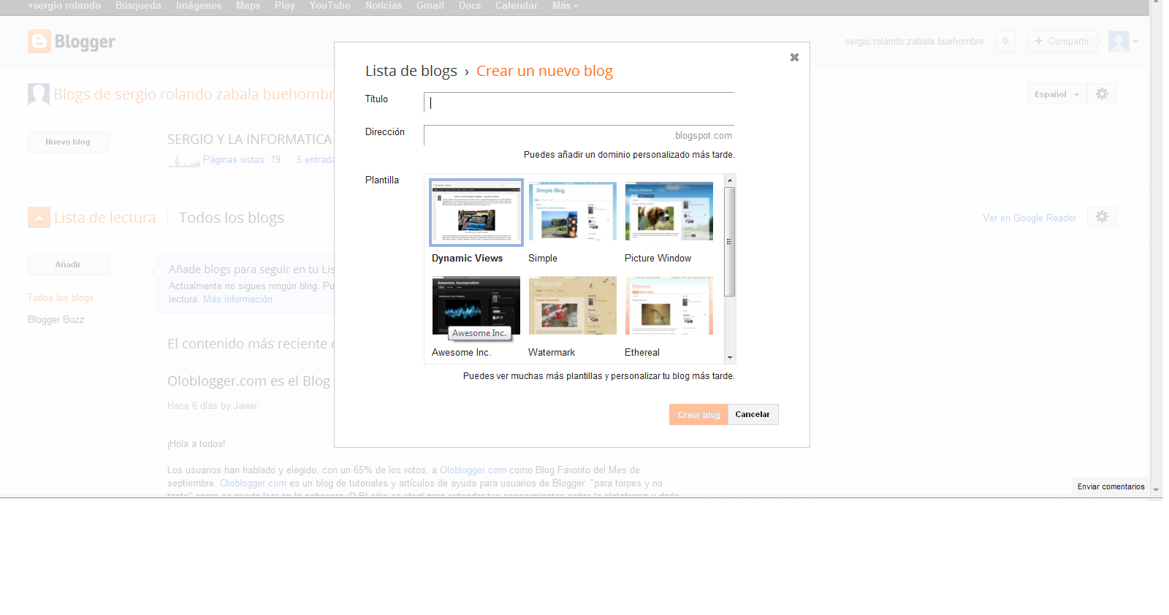
Task: Click the Compartir share button
Action: pos(1062,42)
